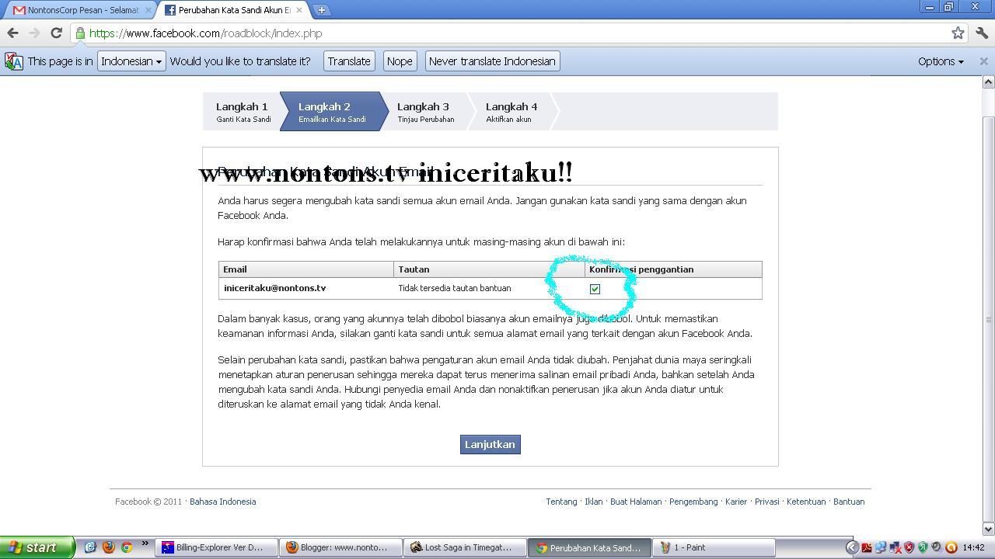Launch Chrome from quick launch

coord(126,547)
